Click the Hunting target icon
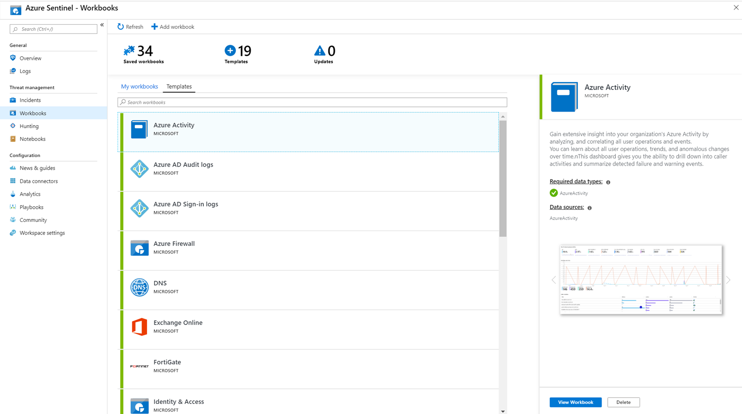 pyautogui.click(x=13, y=126)
